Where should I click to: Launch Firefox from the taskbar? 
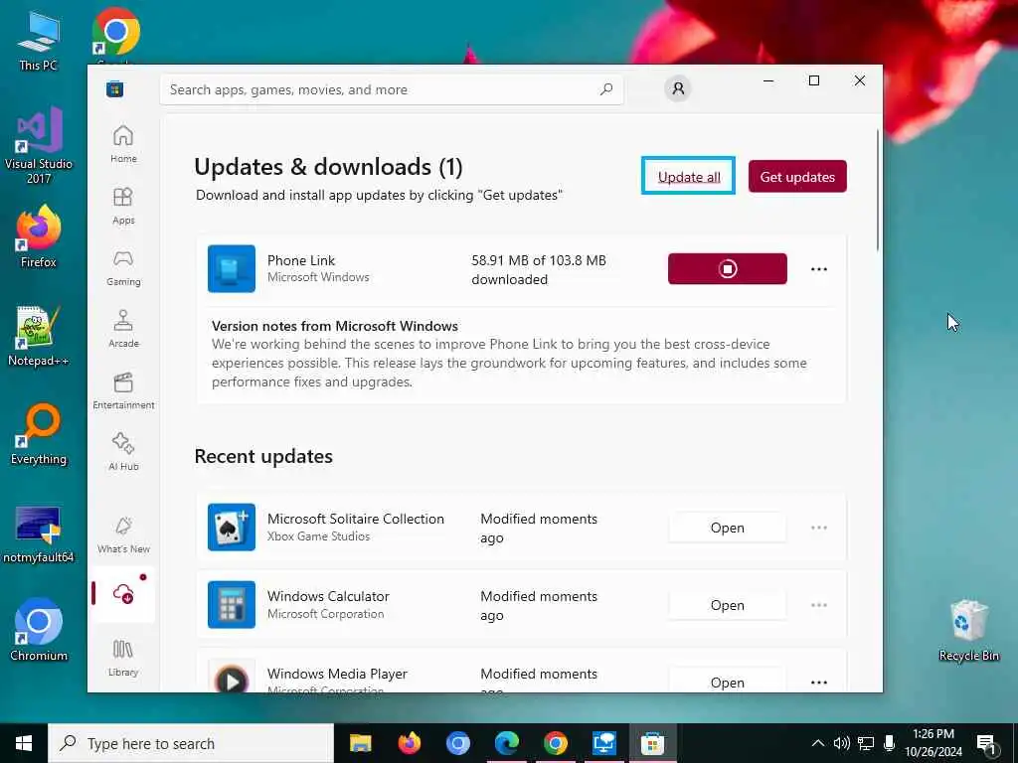[x=409, y=743]
